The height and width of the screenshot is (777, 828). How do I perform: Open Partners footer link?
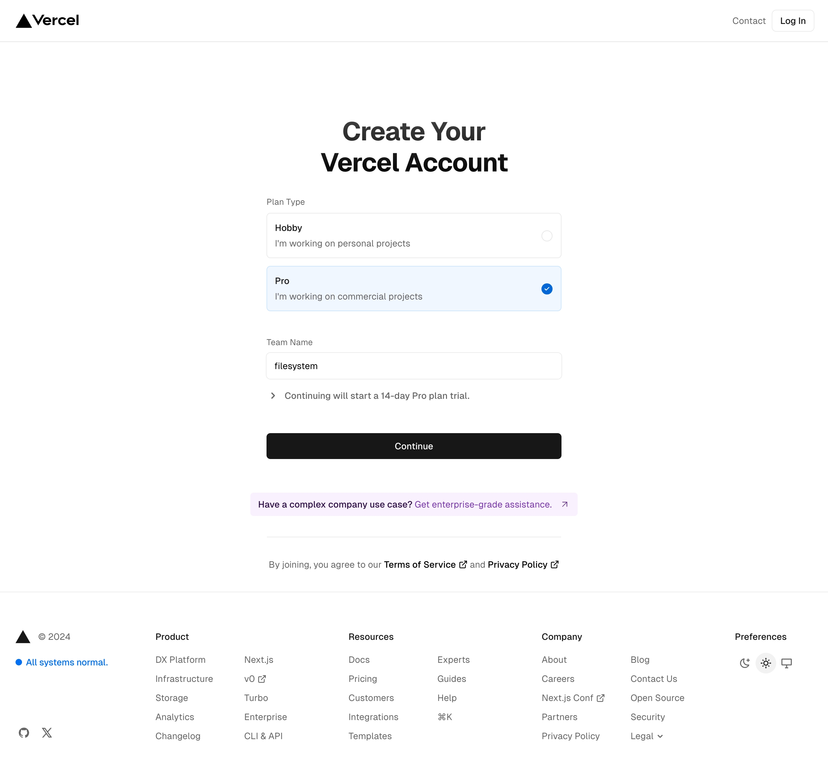coord(559,717)
